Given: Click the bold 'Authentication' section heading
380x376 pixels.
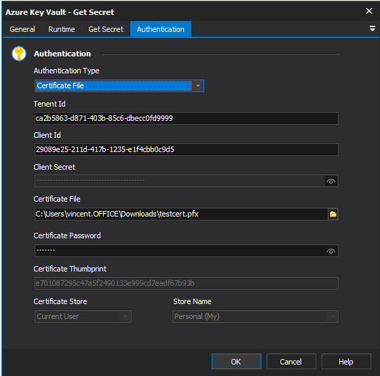Looking at the screenshot, I should click(x=62, y=54).
